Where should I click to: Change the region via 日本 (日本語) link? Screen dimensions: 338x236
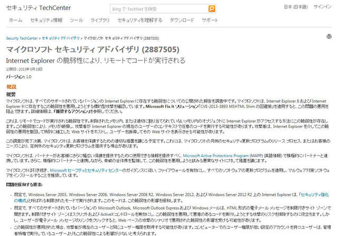coord(296,7)
